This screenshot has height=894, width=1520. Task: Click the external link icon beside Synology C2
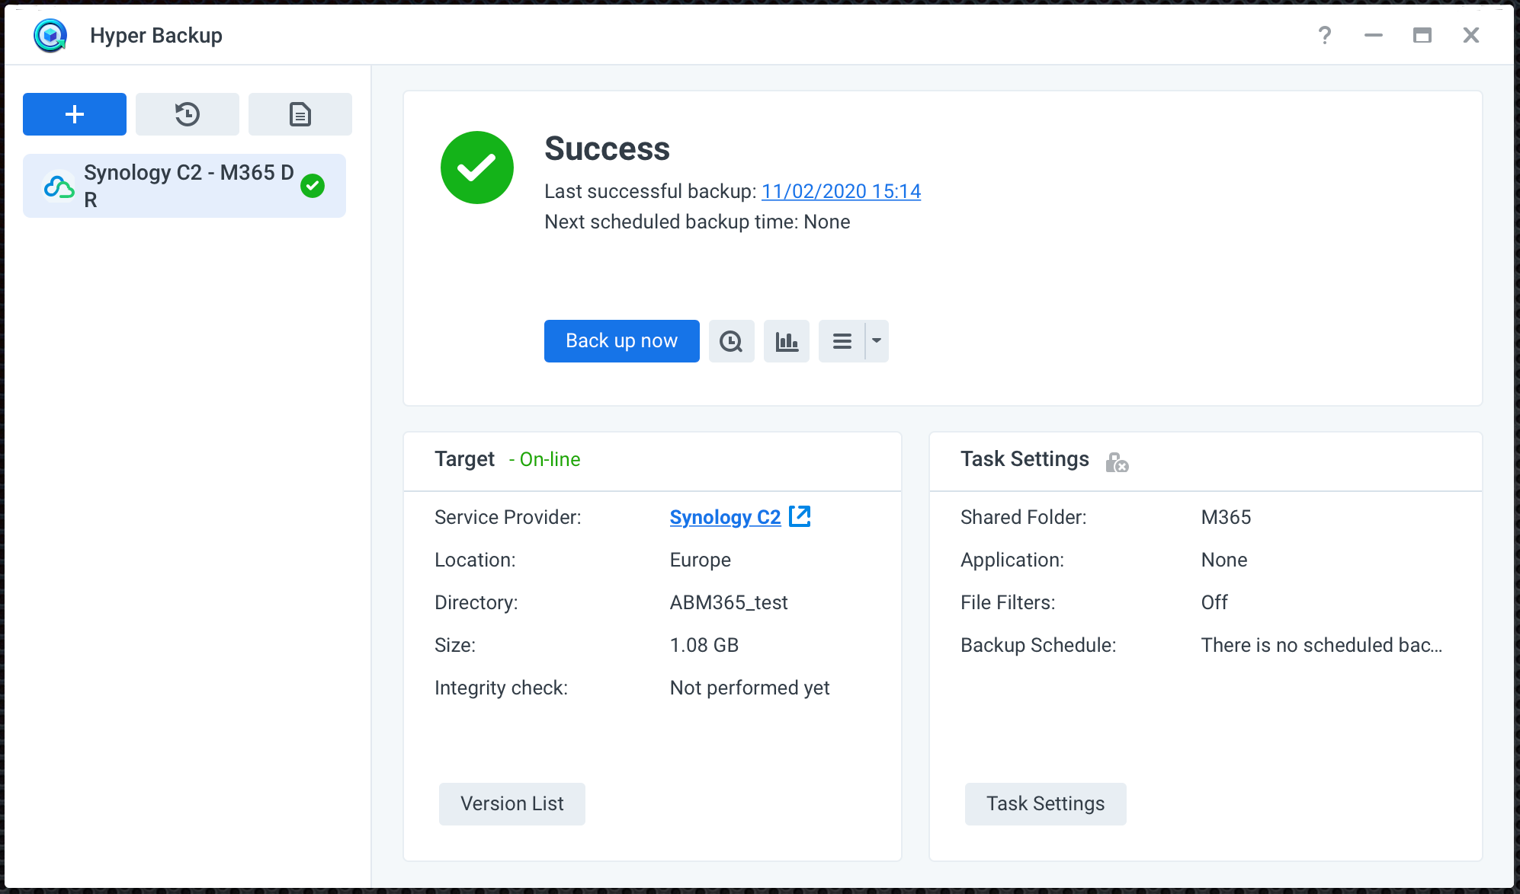[800, 516]
